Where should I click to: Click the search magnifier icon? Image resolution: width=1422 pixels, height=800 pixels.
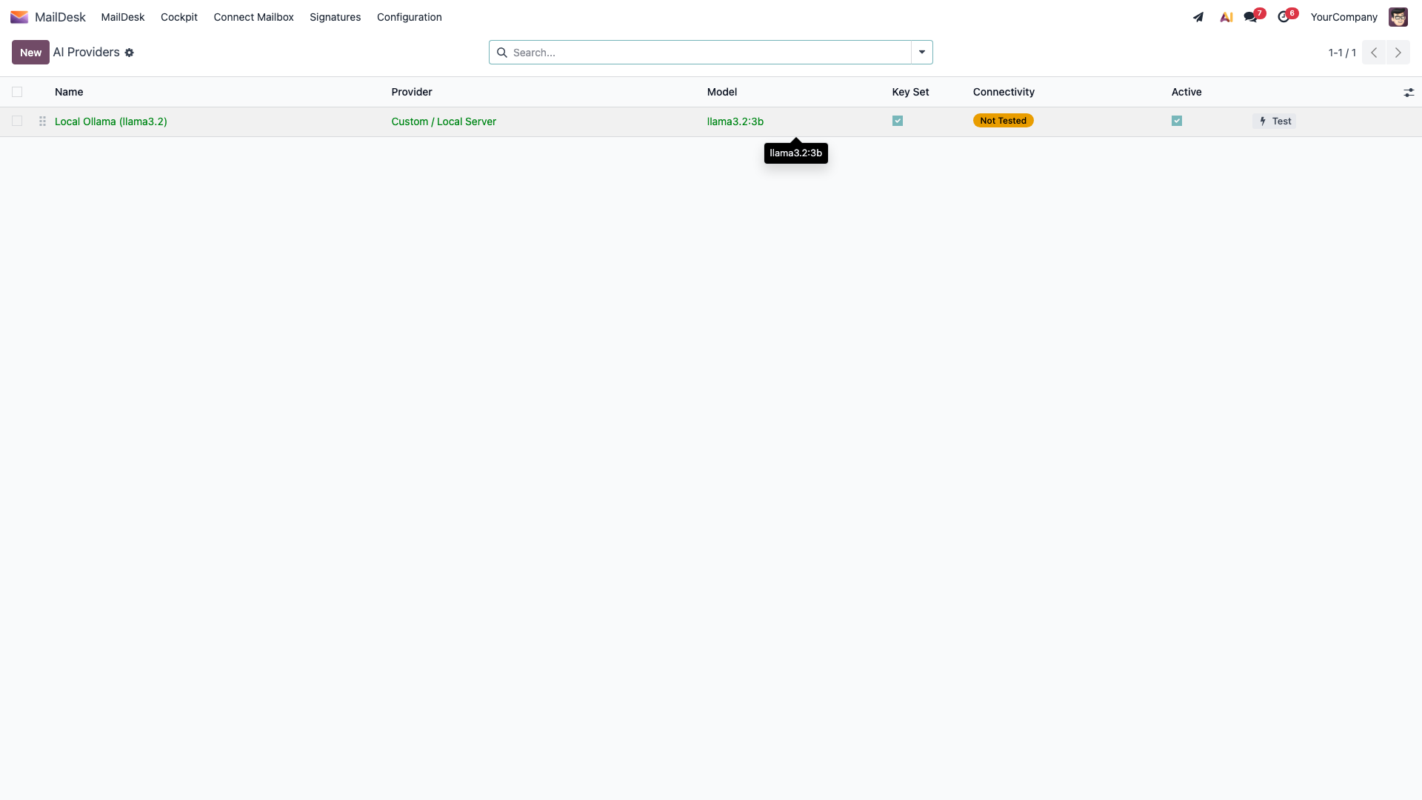coord(502,53)
